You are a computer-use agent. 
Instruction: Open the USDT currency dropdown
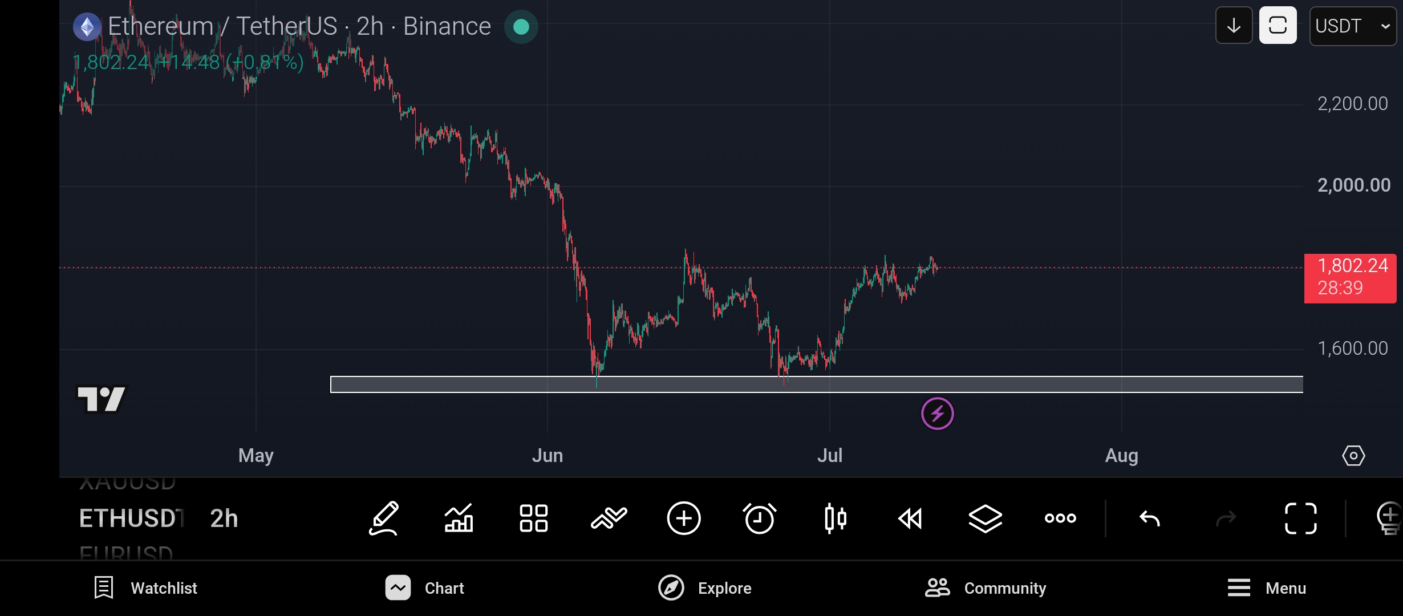pyautogui.click(x=1353, y=26)
